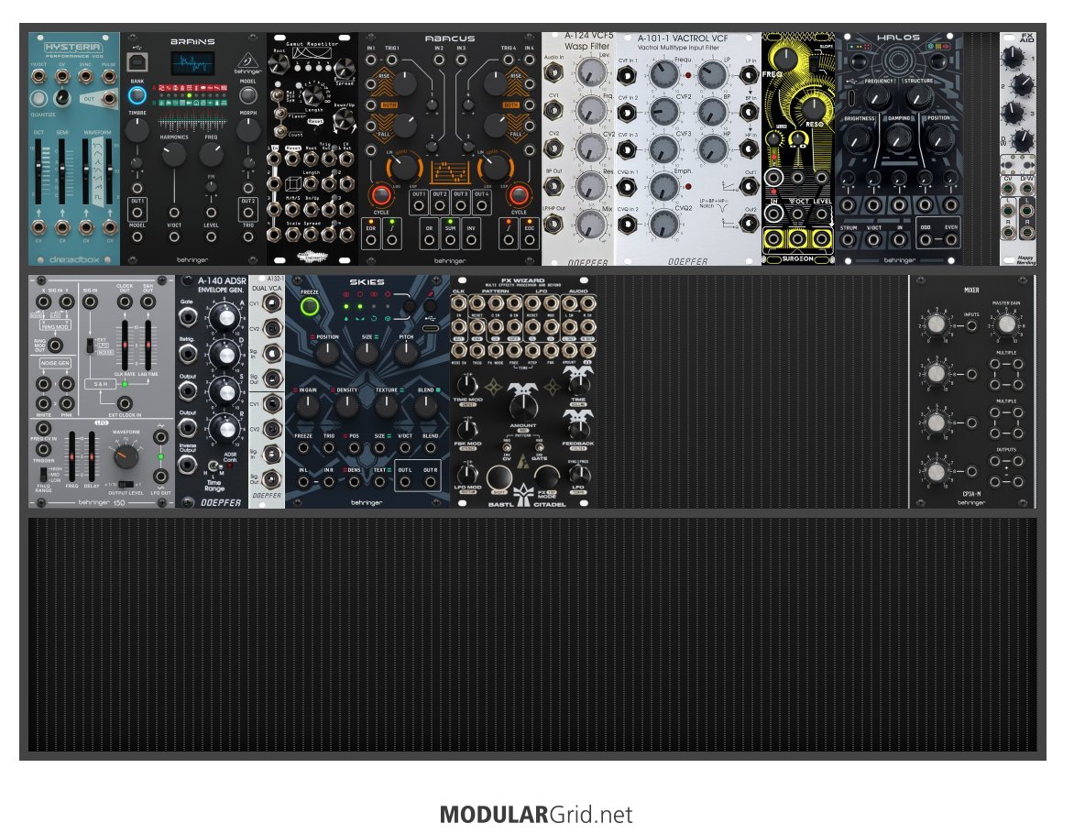1074x834 pixels.
Task: Click the SHIFT button on FX Wizard
Action: 499,479
